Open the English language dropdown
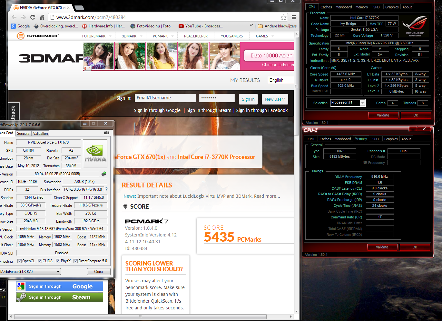 click(281, 80)
